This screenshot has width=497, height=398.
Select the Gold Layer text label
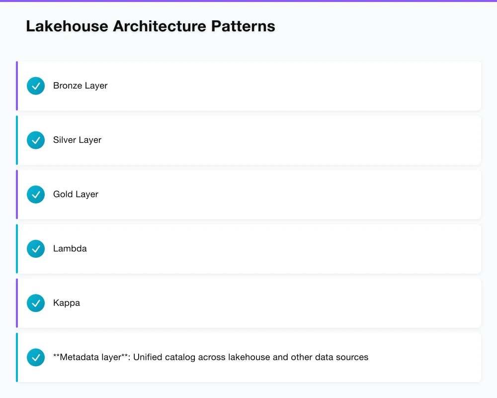(x=76, y=195)
